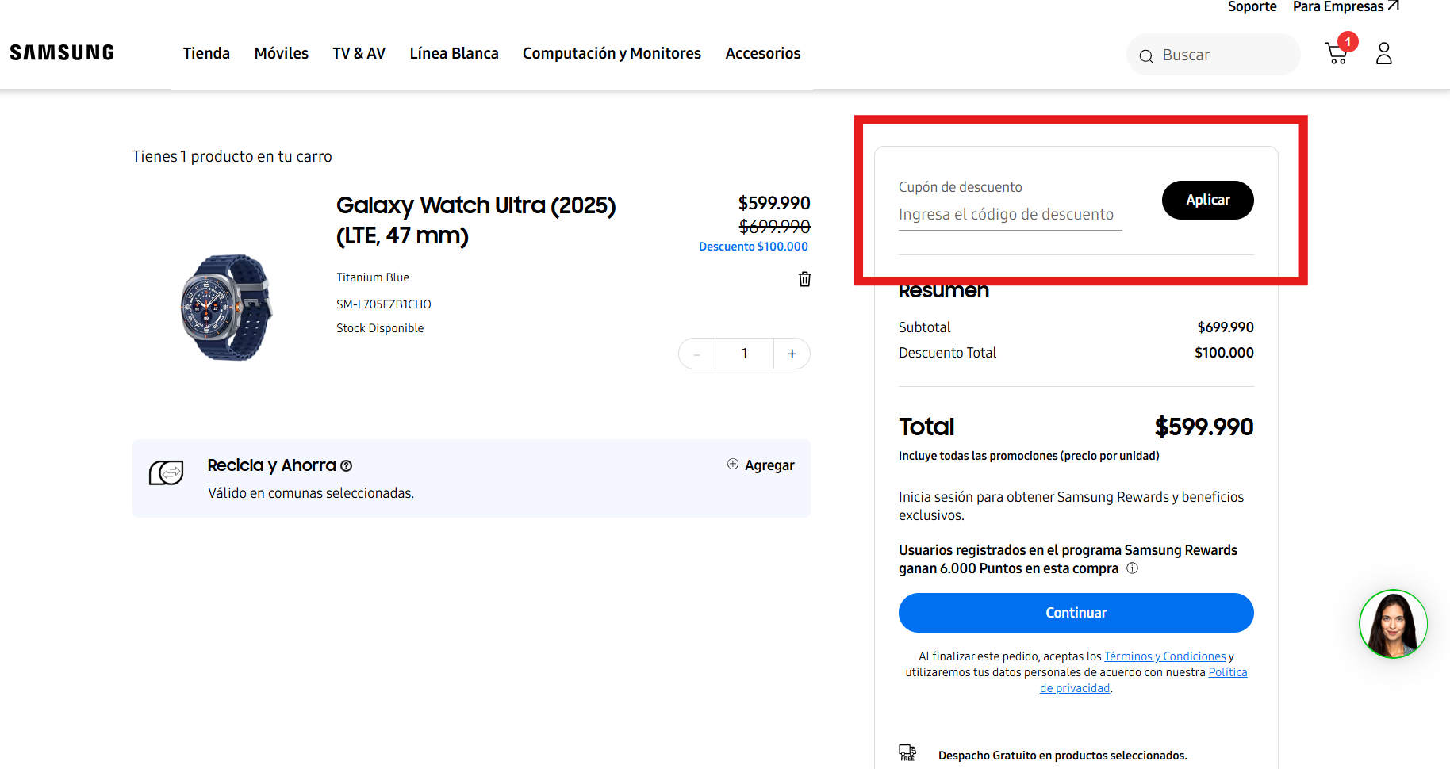Open the Computación y Monitores menu
The width and height of the screenshot is (1450, 769).
coord(612,53)
